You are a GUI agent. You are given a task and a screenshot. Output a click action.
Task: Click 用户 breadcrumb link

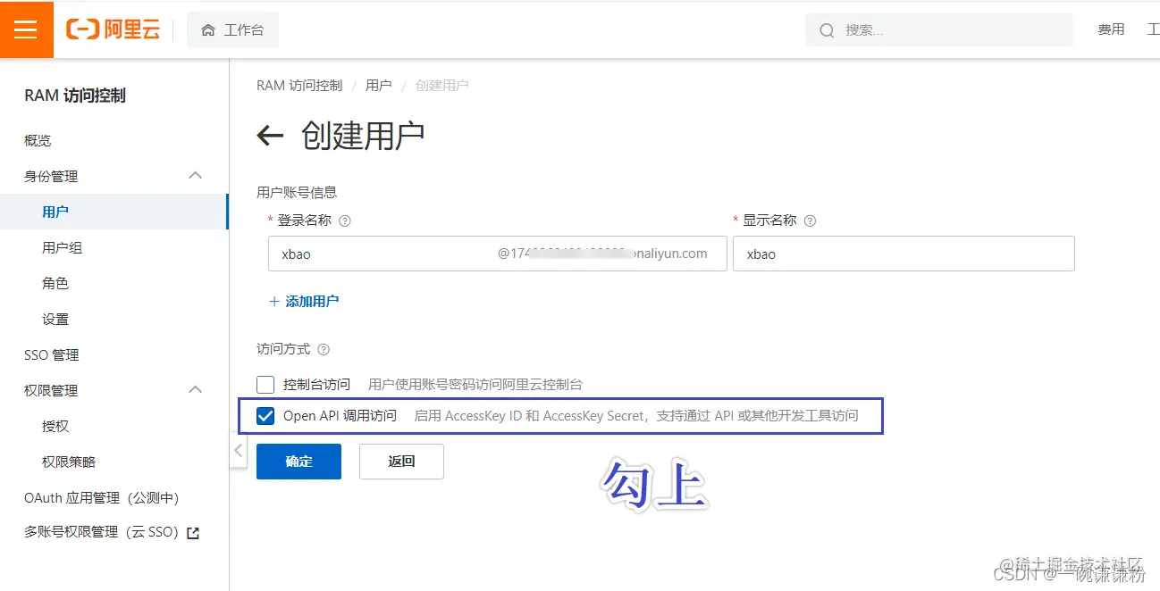pos(379,86)
